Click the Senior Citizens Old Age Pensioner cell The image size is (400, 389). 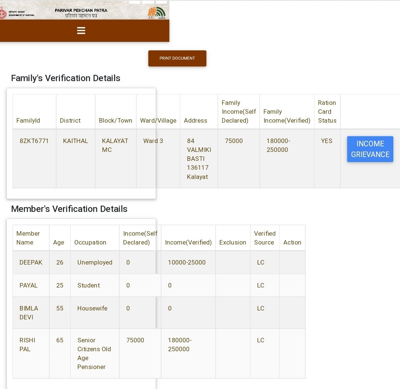pos(94,353)
